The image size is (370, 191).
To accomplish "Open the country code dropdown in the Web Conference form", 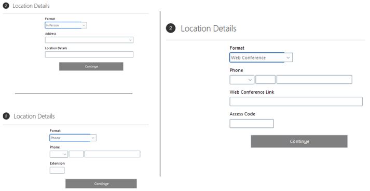I will [x=242, y=80].
